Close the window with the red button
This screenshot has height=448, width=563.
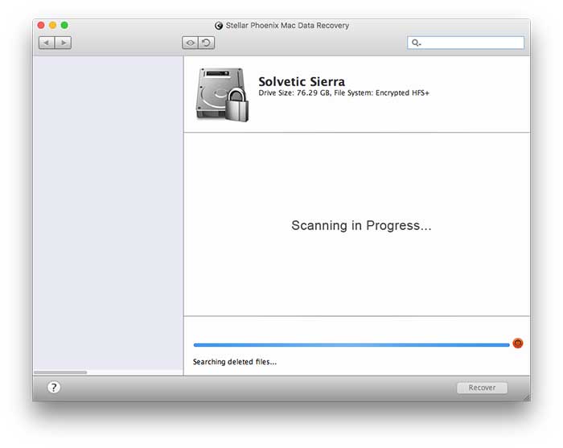(41, 25)
